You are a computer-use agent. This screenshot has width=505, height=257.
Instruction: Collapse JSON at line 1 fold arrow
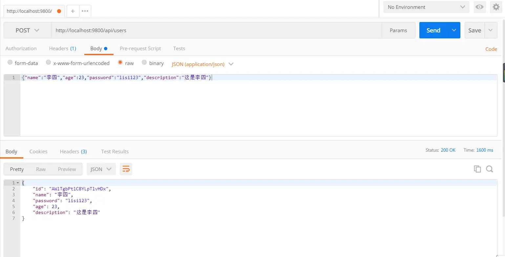tap(18, 183)
